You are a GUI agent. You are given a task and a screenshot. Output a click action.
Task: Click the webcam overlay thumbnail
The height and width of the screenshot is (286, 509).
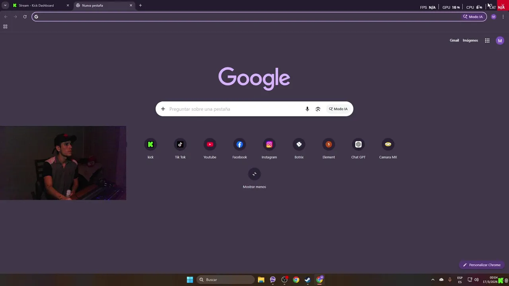click(x=63, y=163)
